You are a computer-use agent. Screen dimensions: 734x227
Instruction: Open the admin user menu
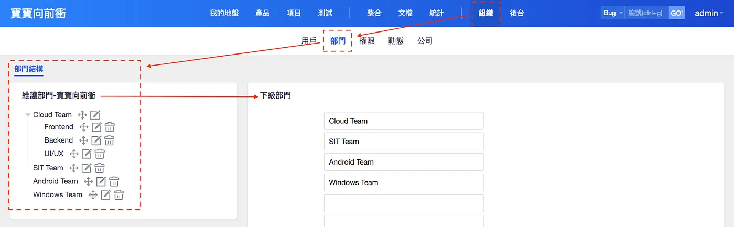(709, 13)
